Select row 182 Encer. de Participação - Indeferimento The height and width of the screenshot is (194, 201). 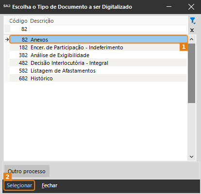pyautogui.click(x=99, y=47)
